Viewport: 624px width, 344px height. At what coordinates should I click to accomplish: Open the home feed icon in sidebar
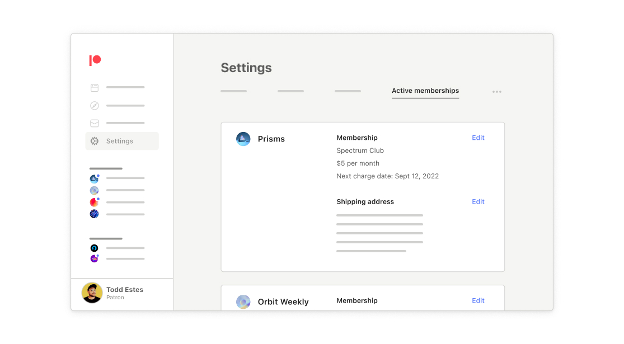95,88
